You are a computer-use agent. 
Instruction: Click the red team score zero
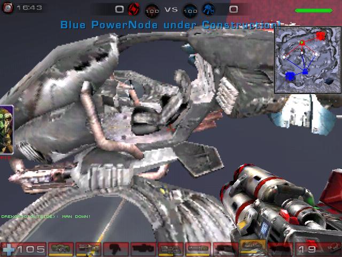[120, 10]
